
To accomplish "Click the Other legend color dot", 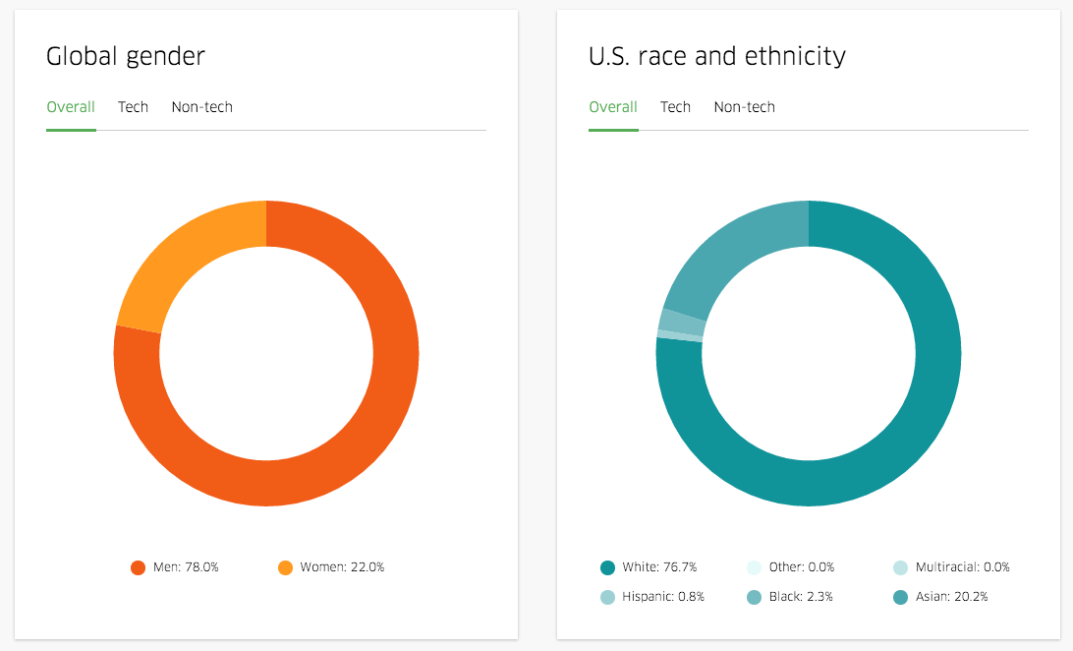I will click(754, 567).
